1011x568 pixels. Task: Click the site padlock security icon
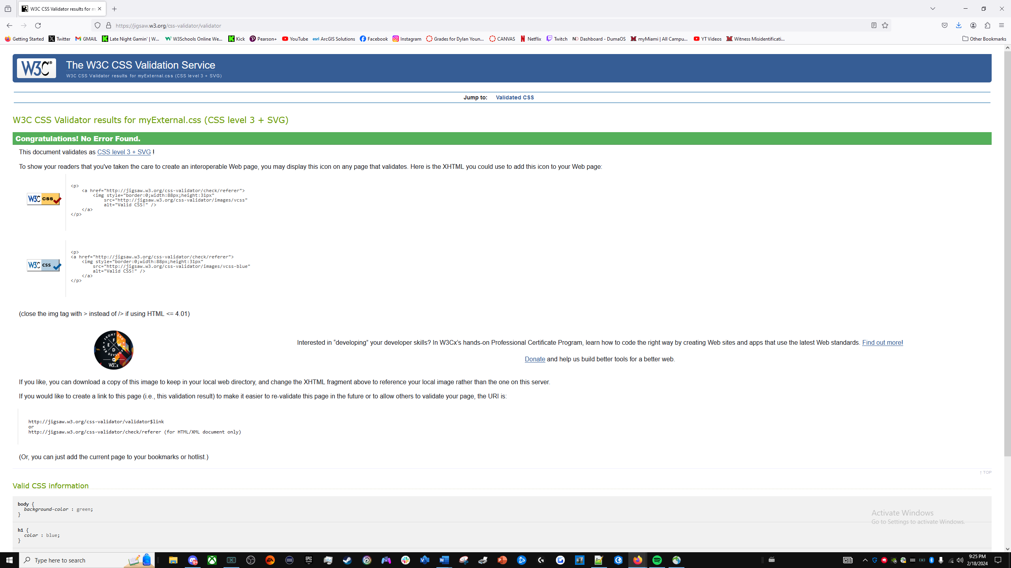pos(109,26)
